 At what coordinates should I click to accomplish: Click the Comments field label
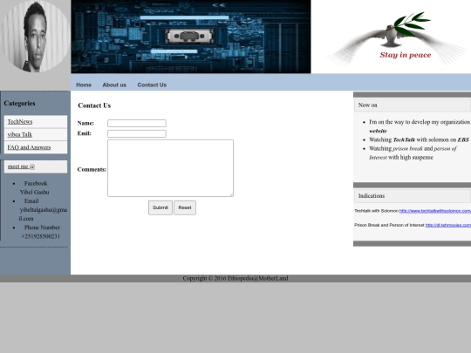coord(92,170)
